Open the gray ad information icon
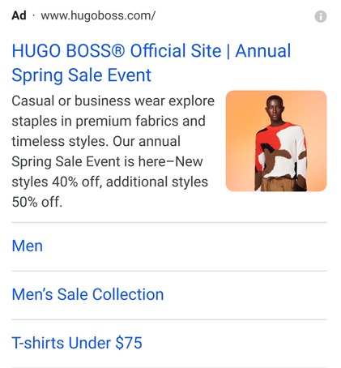Viewport: 341px width, 368px height. click(x=321, y=16)
